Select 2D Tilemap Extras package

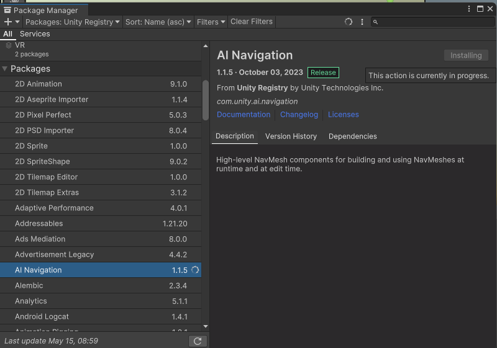(x=101, y=192)
